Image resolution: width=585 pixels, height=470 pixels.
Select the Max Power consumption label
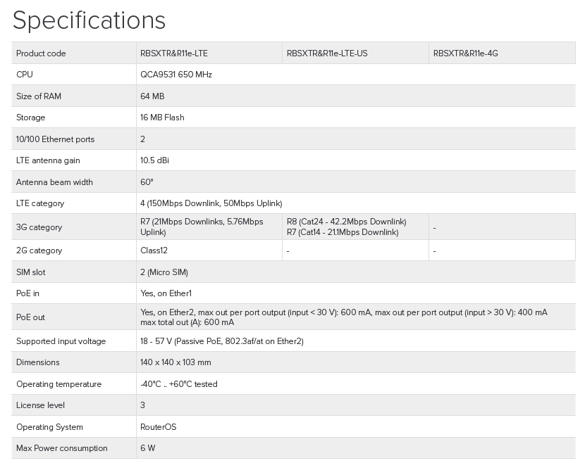62,448
